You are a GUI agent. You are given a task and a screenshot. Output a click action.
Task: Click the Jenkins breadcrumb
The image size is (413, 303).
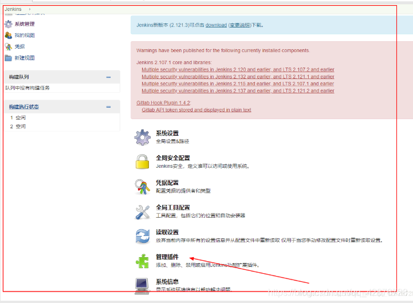(x=13, y=9)
